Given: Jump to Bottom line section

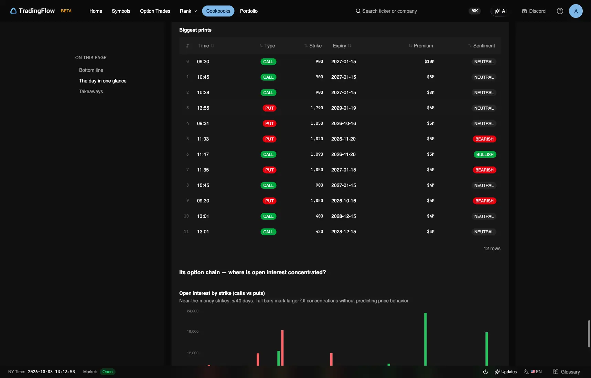Looking at the screenshot, I should tap(91, 70).
